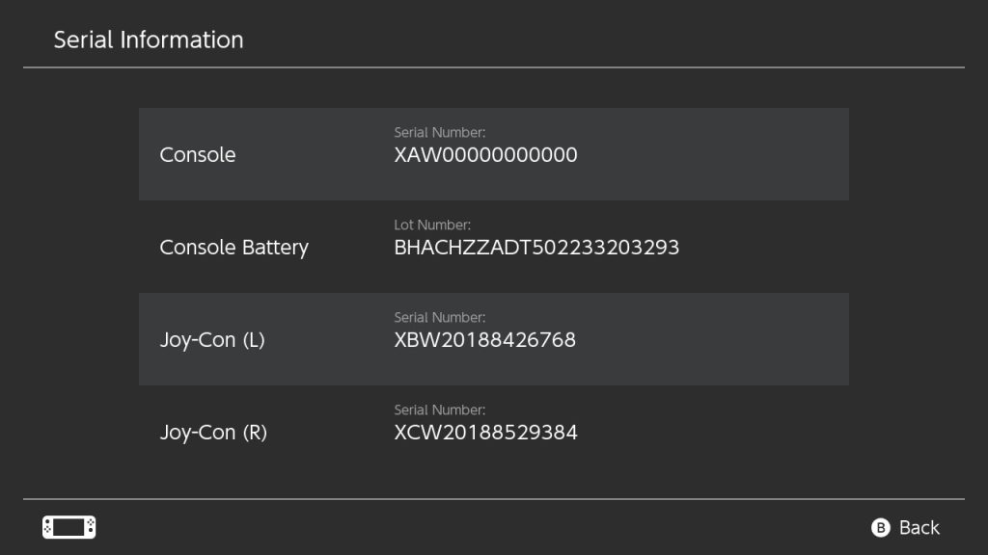This screenshot has height=555, width=988.
Task: Click the B button icon
Action: click(x=880, y=527)
